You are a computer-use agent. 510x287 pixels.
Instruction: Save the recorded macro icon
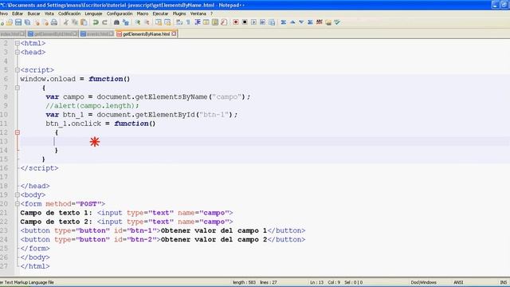tap(272, 22)
